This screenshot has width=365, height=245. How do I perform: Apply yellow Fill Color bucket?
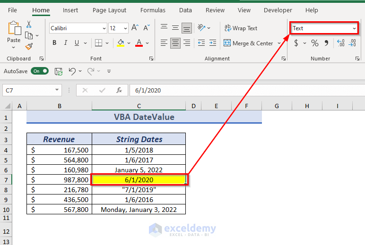tap(121, 43)
